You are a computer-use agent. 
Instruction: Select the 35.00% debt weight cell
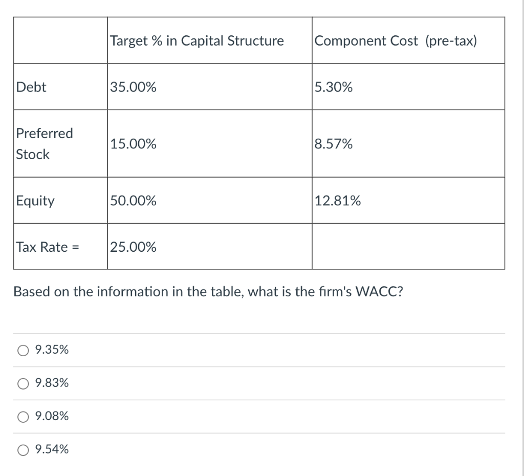click(x=132, y=87)
